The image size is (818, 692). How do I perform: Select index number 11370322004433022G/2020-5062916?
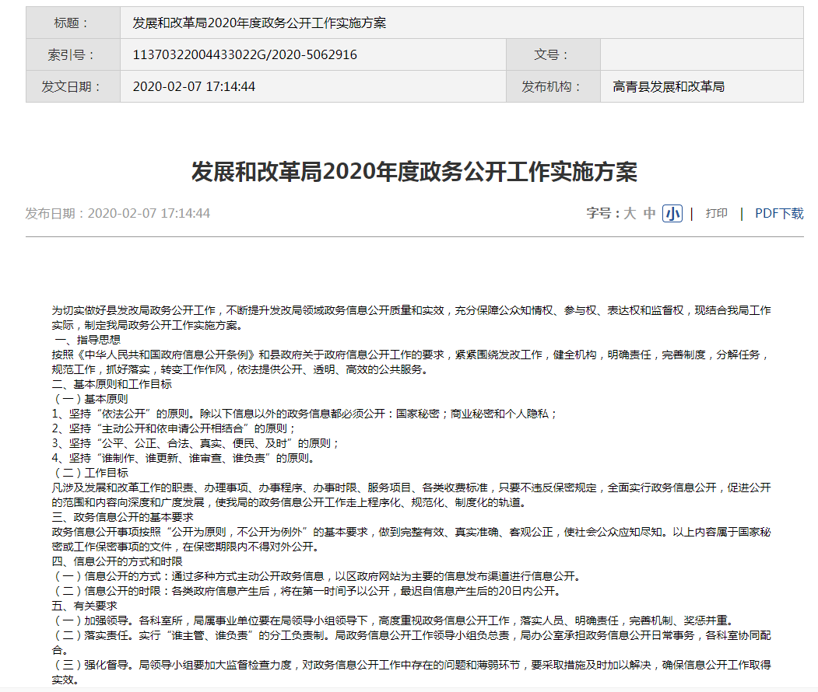pos(245,55)
